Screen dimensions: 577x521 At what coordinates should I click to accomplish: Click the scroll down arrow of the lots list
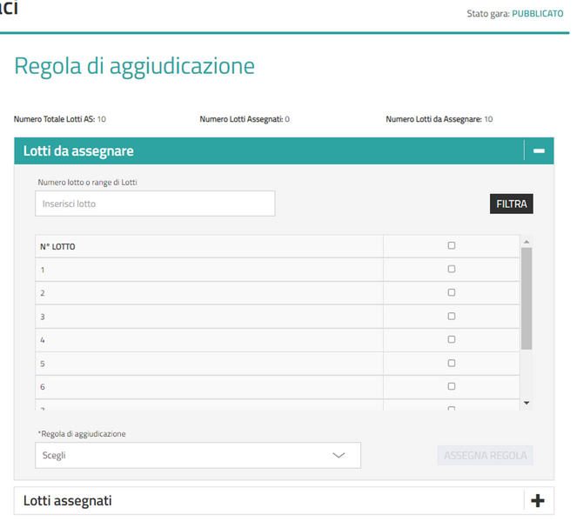(526, 403)
